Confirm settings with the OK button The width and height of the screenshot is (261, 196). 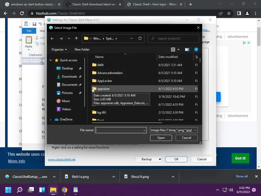click(176, 159)
